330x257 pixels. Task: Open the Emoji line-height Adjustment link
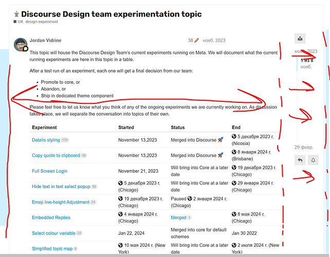[x=61, y=202]
